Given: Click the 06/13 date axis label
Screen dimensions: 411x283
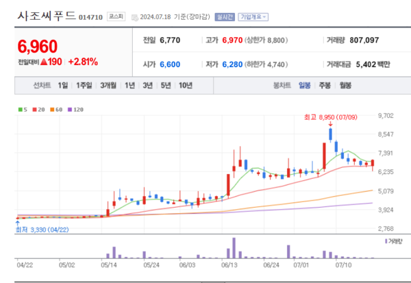Looking at the screenshot, I should click(x=229, y=265).
